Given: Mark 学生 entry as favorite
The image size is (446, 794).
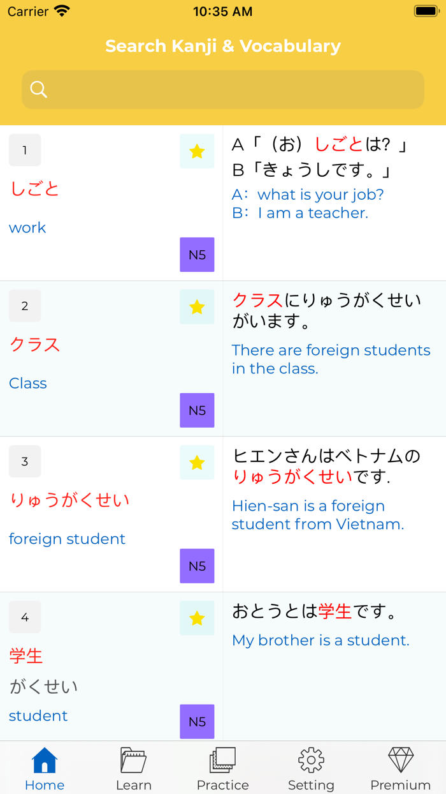Looking at the screenshot, I should pyautogui.click(x=197, y=618).
